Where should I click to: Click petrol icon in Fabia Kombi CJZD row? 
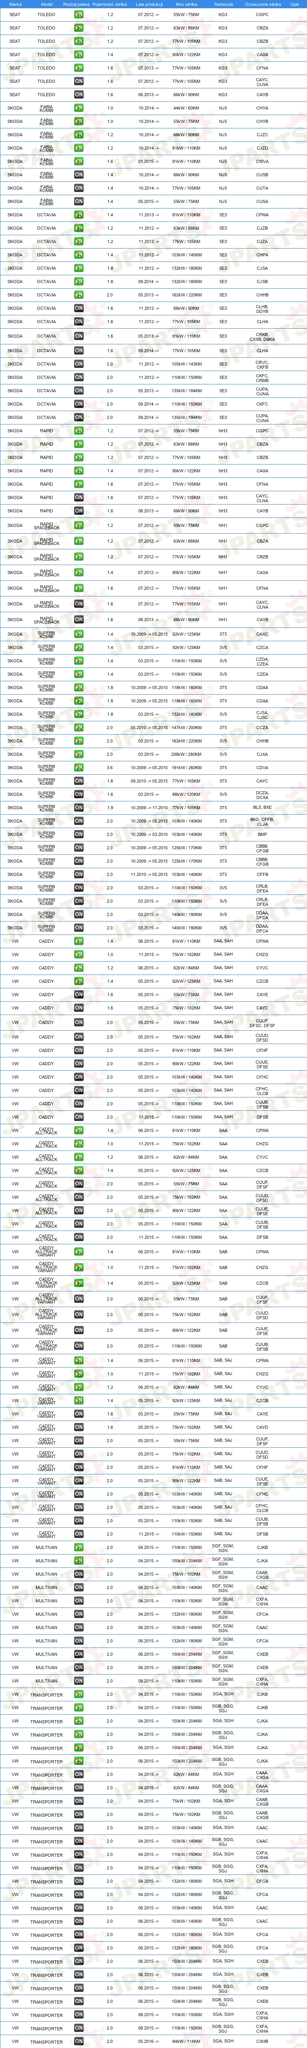(79, 148)
